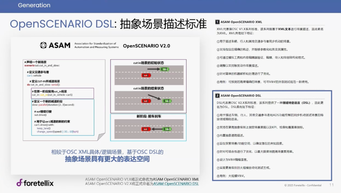The width and height of the screenshot is (341, 193).
Task: Click DSL item "⑥设计为V&V编程语言"
Action: point(232,160)
